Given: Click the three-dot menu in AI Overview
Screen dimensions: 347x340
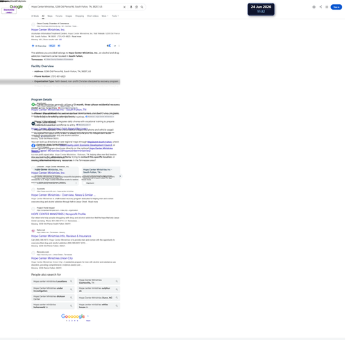Looking at the screenshot, I should coord(119,46).
